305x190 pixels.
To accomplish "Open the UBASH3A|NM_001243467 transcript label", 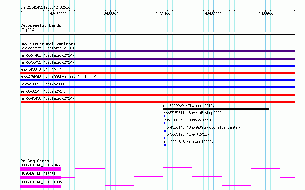I will (41, 165).
